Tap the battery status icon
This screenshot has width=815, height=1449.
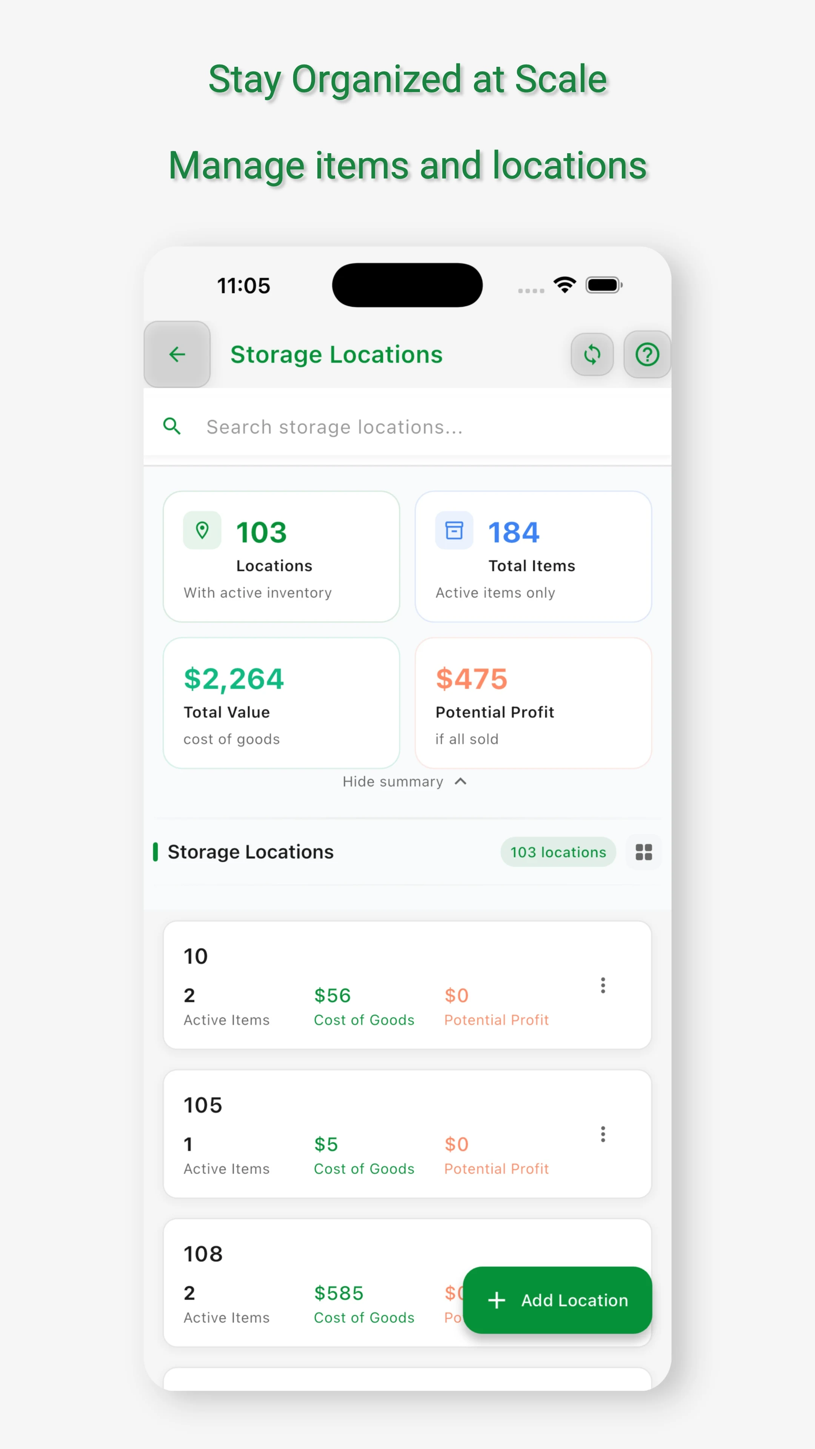(604, 285)
